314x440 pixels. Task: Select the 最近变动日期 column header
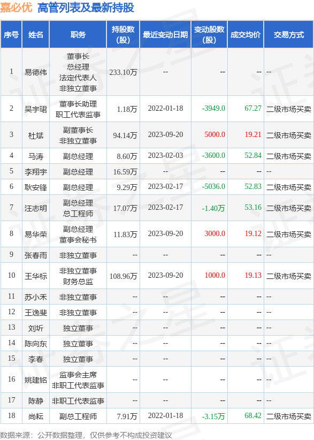(x=165, y=35)
